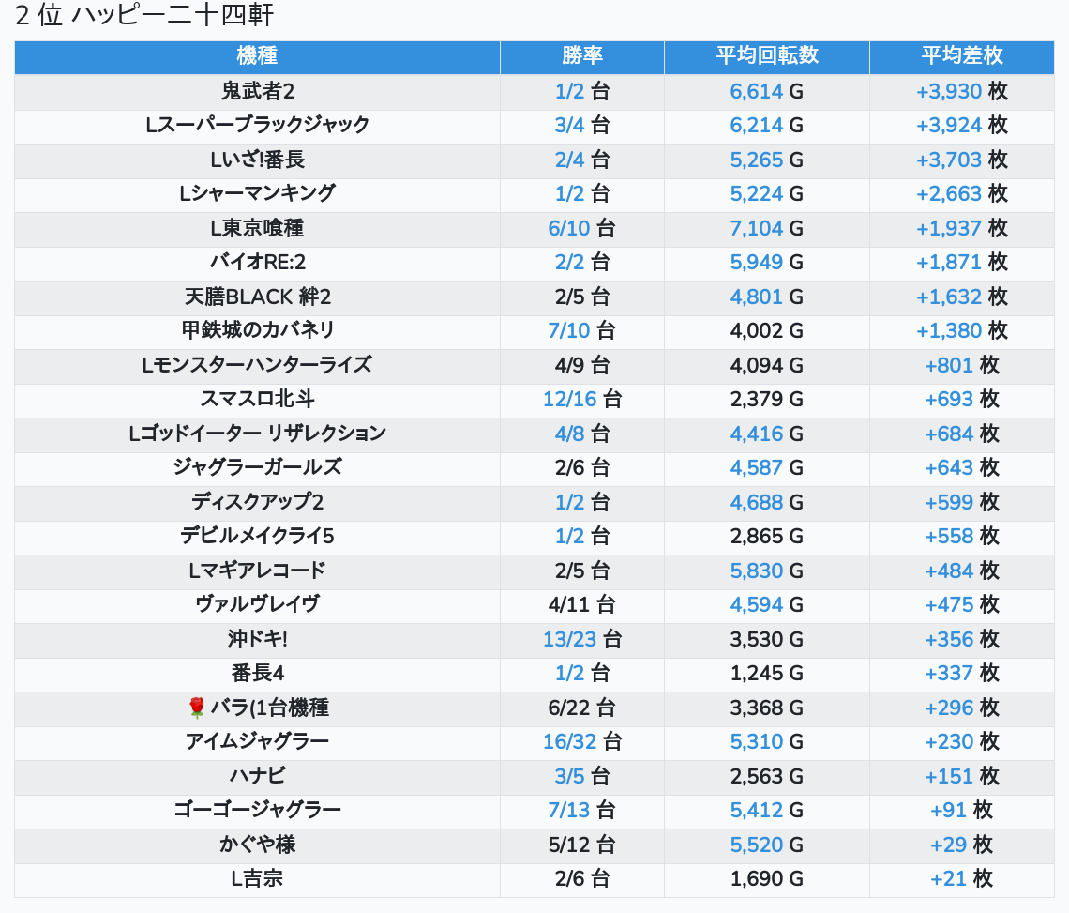
Task: Click the 2,379 G average spins value
Action: [x=766, y=399]
